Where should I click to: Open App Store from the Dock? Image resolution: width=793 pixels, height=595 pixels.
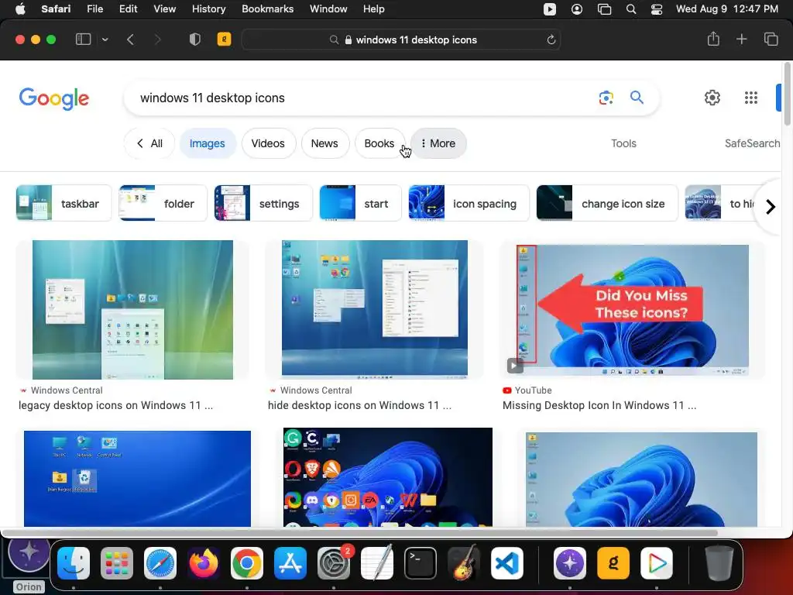click(x=290, y=563)
